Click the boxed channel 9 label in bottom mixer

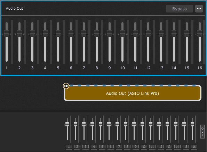tap(136, 146)
